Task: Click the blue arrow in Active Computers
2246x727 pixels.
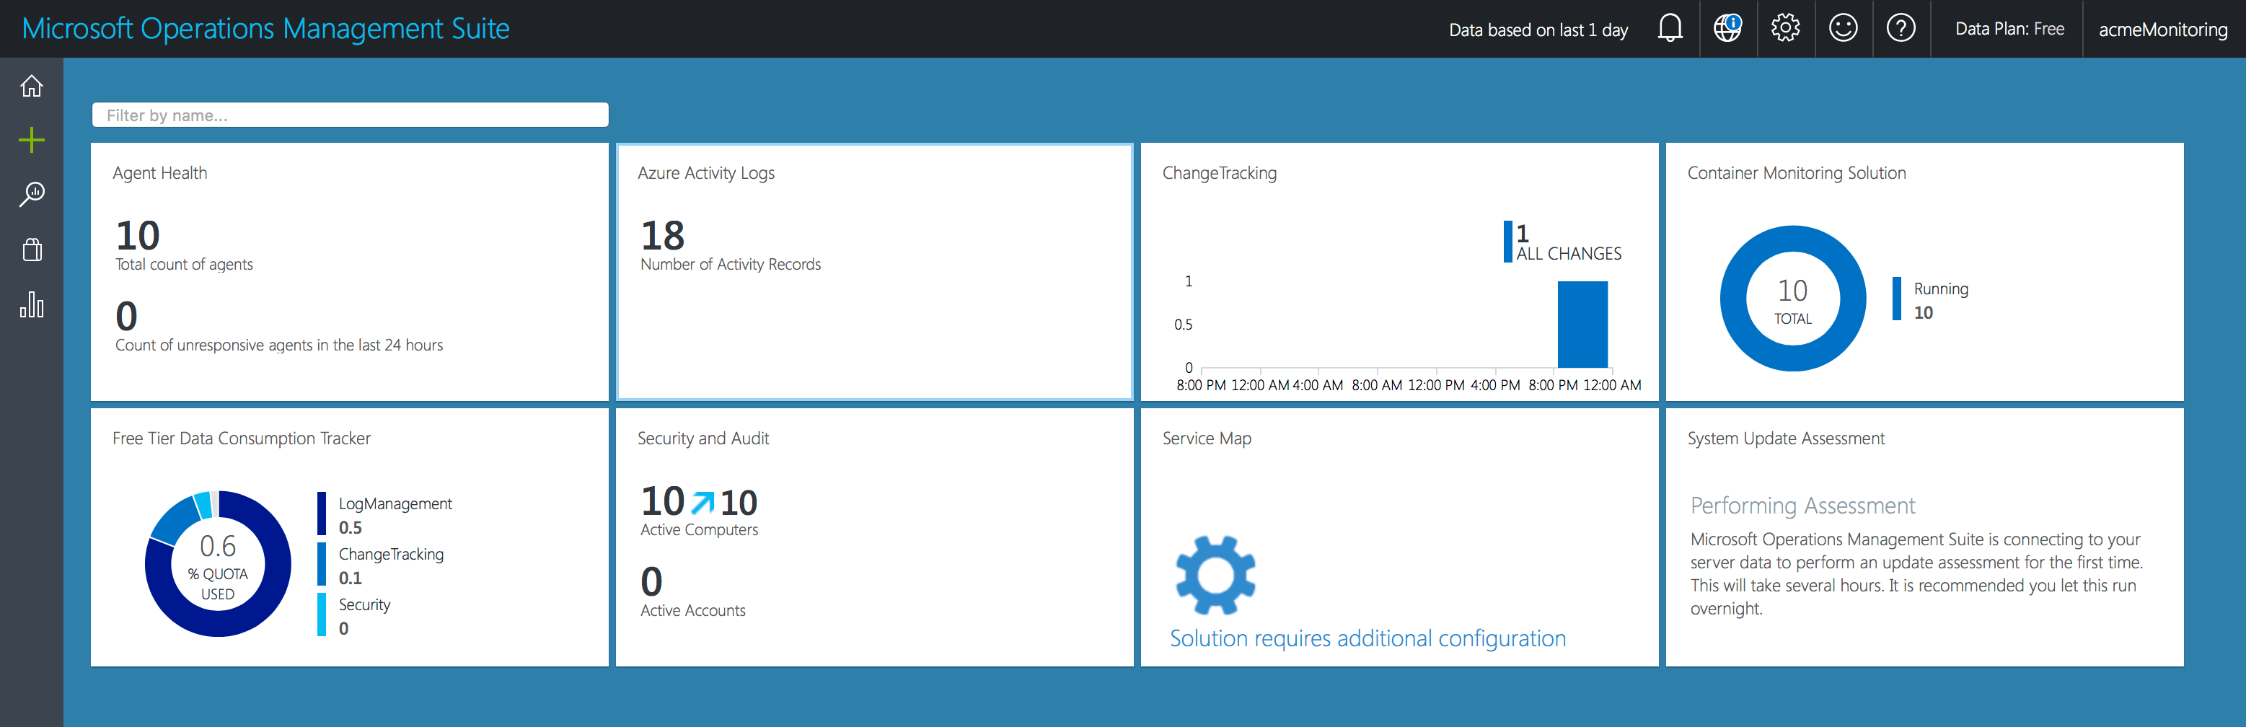Action: [x=702, y=503]
